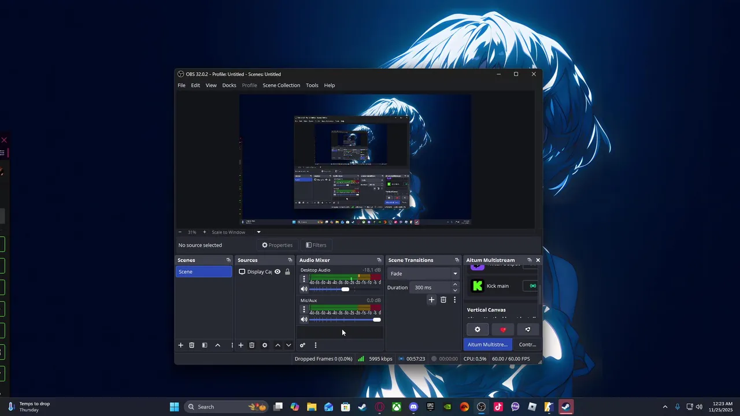
Task: Open File Explorer from taskbar
Action: coord(312,407)
